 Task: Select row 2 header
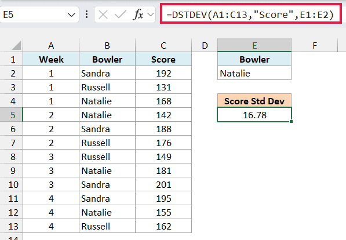click(x=12, y=73)
